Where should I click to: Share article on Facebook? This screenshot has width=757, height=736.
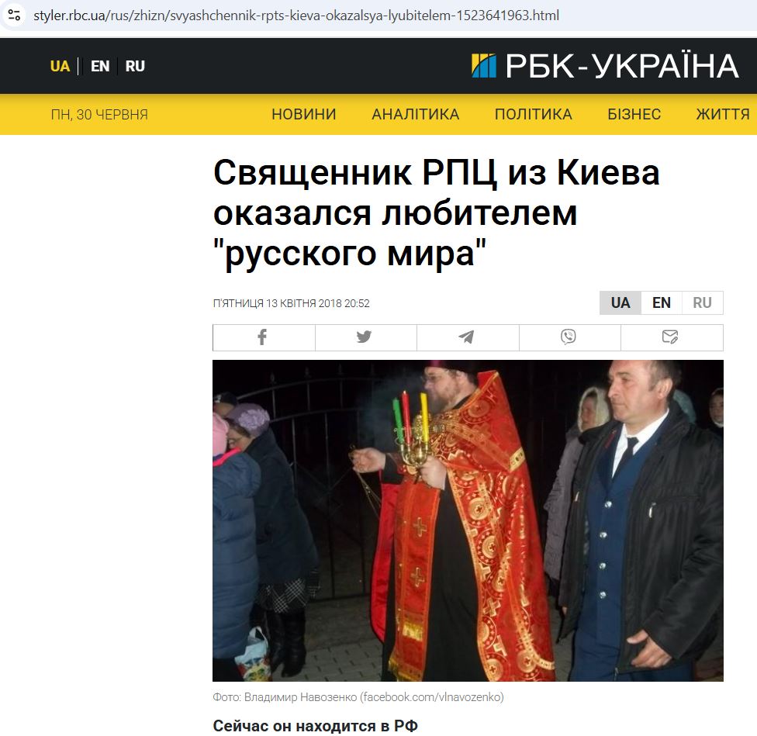264,337
